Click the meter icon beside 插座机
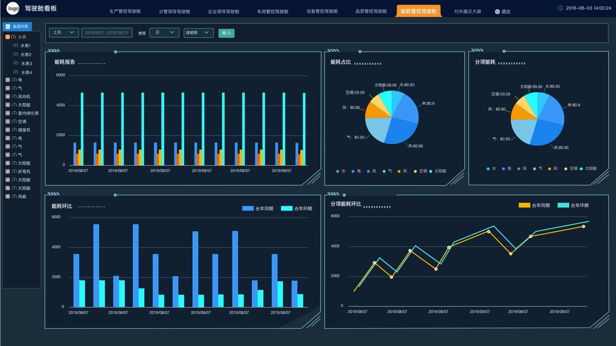616x346 pixels. pos(14,130)
